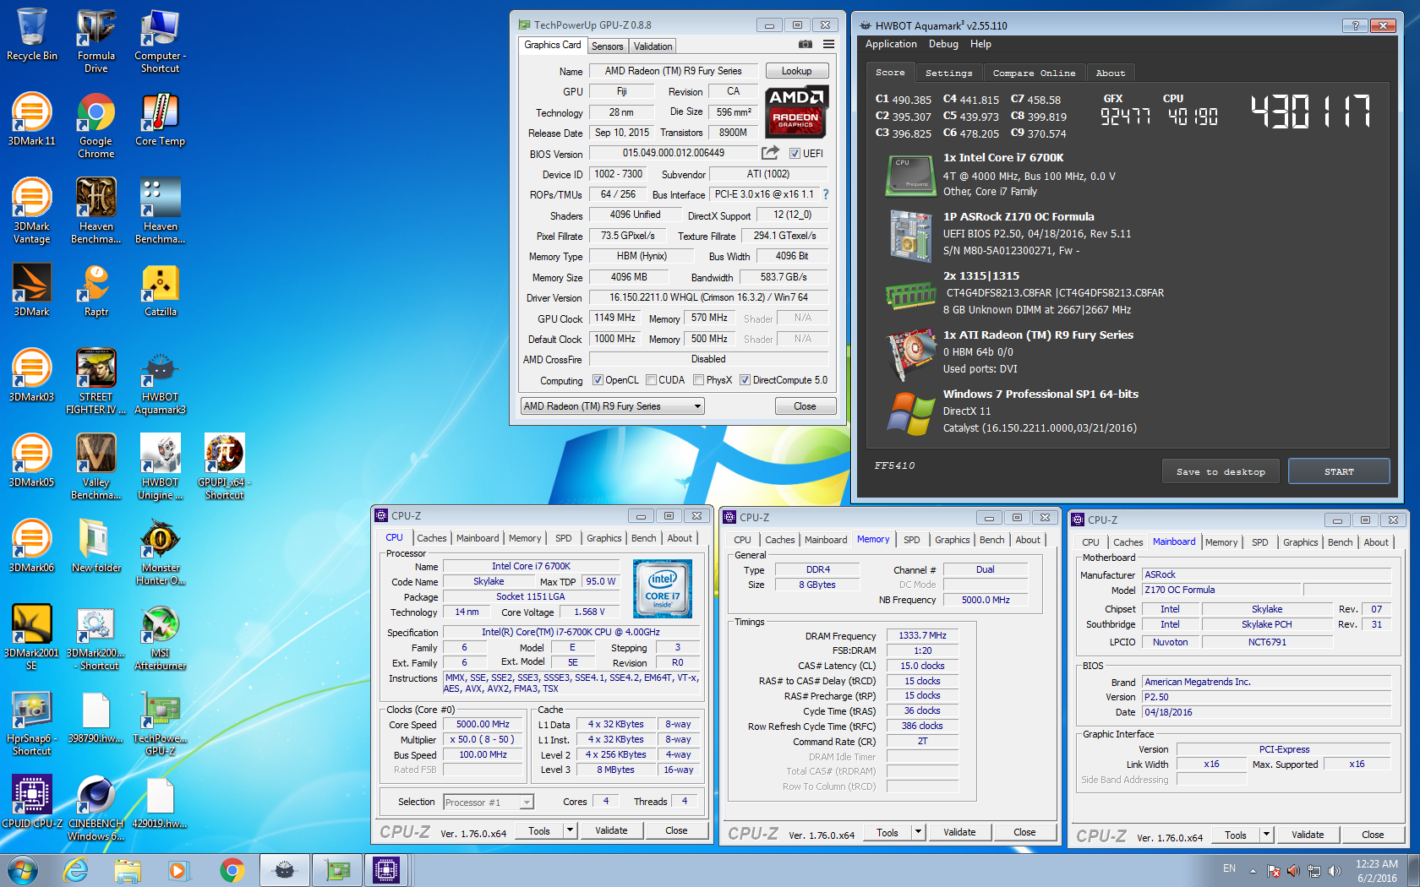The height and width of the screenshot is (887, 1420).
Task: Switch to the Sensors tab in GPU-Z
Action: pyautogui.click(x=607, y=46)
